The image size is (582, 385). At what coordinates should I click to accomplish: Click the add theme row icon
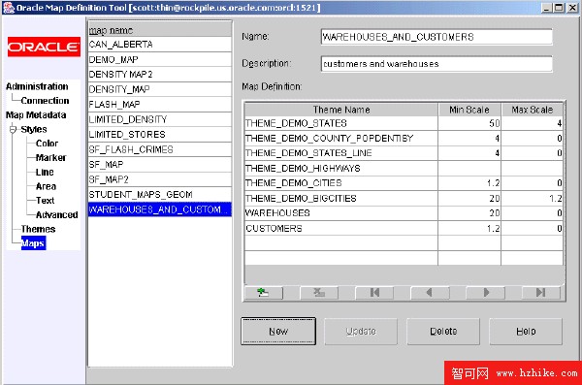click(x=264, y=293)
